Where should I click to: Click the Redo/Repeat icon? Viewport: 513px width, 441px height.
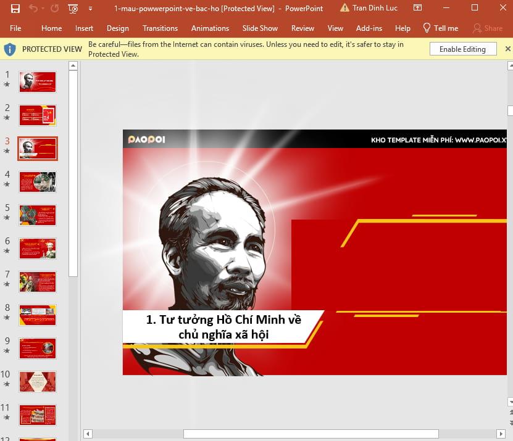click(55, 8)
